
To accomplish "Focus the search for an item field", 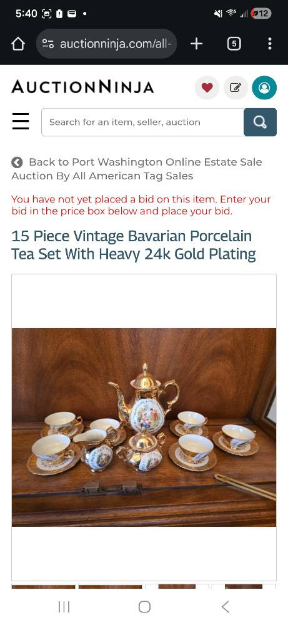I will (142, 122).
